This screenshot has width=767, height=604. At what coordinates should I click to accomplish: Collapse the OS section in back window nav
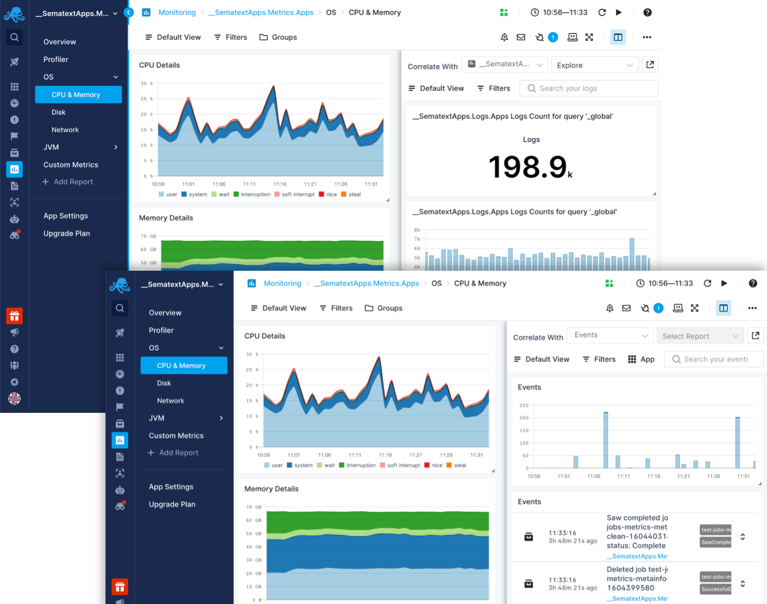116,77
